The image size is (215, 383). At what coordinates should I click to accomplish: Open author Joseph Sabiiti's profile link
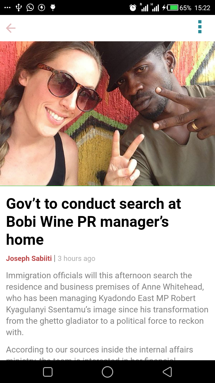tap(29, 259)
